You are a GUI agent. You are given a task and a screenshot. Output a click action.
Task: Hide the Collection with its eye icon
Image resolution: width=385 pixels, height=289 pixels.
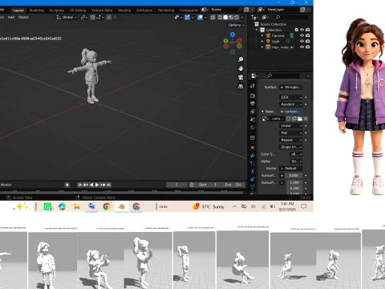click(x=302, y=30)
